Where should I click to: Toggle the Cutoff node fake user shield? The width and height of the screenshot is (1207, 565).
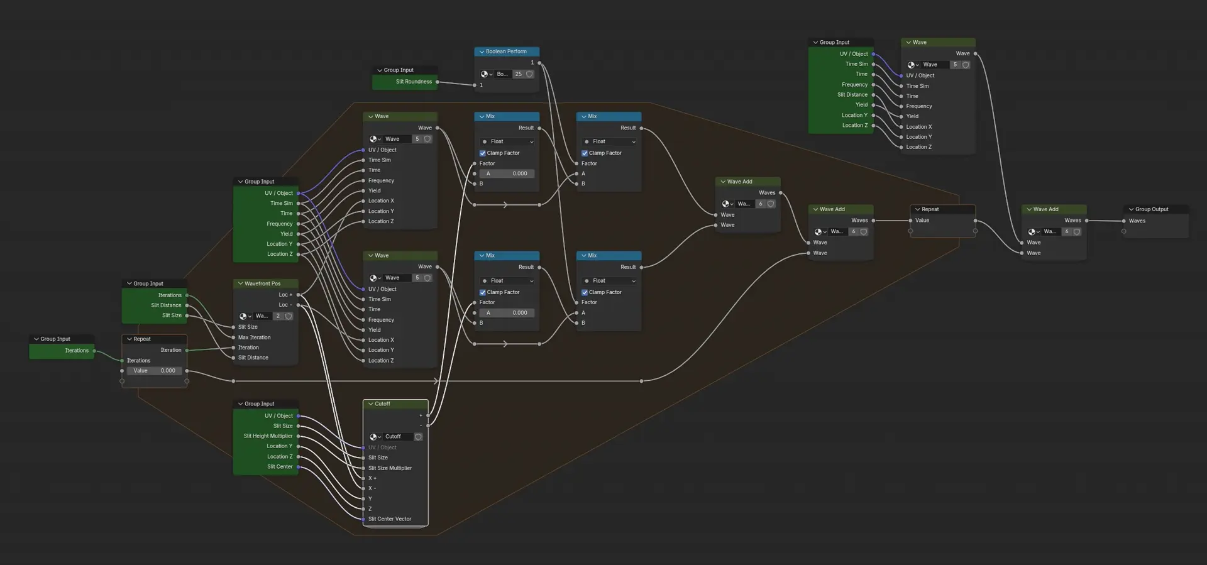tap(418, 437)
